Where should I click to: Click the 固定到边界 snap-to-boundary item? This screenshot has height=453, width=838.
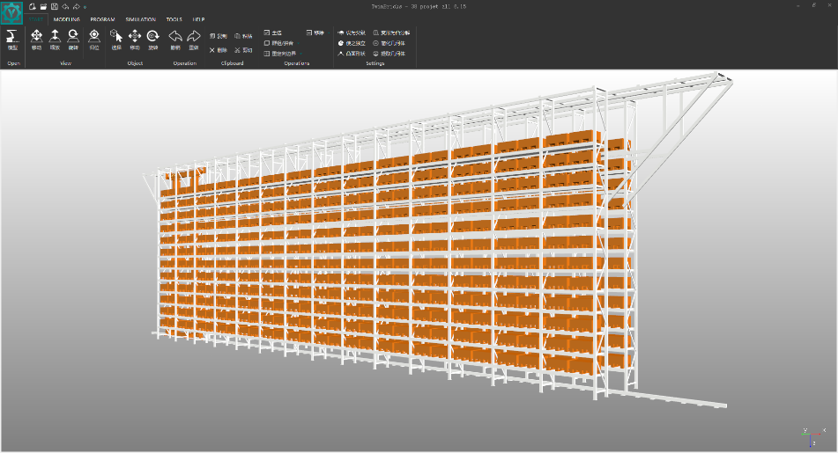point(280,54)
